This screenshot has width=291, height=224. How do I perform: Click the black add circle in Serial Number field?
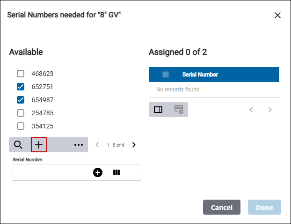click(97, 173)
